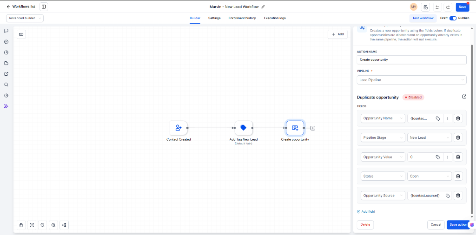This screenshot has height=235, width=476.
Task: Delete the Opportunity Name field row
Action: click(458, 118)
